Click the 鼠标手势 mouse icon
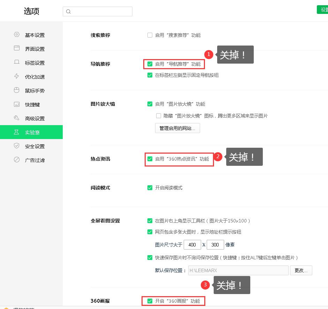This screenshot has width=328, height=309. 17,90
